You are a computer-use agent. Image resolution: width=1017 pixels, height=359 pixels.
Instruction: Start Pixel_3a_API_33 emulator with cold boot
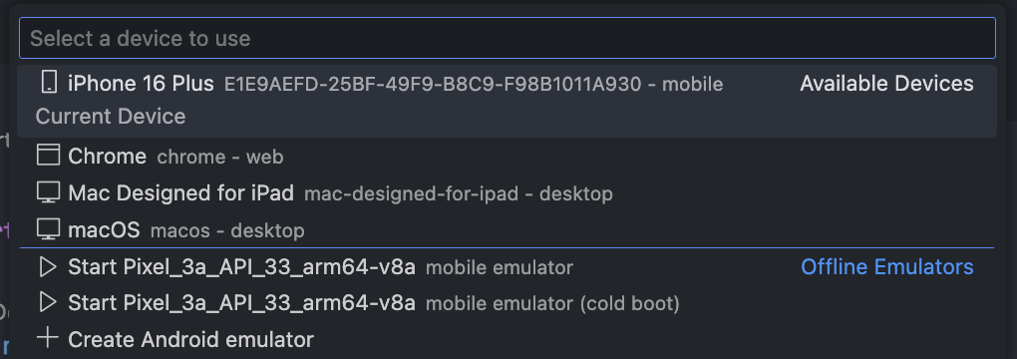click(508, 303)
